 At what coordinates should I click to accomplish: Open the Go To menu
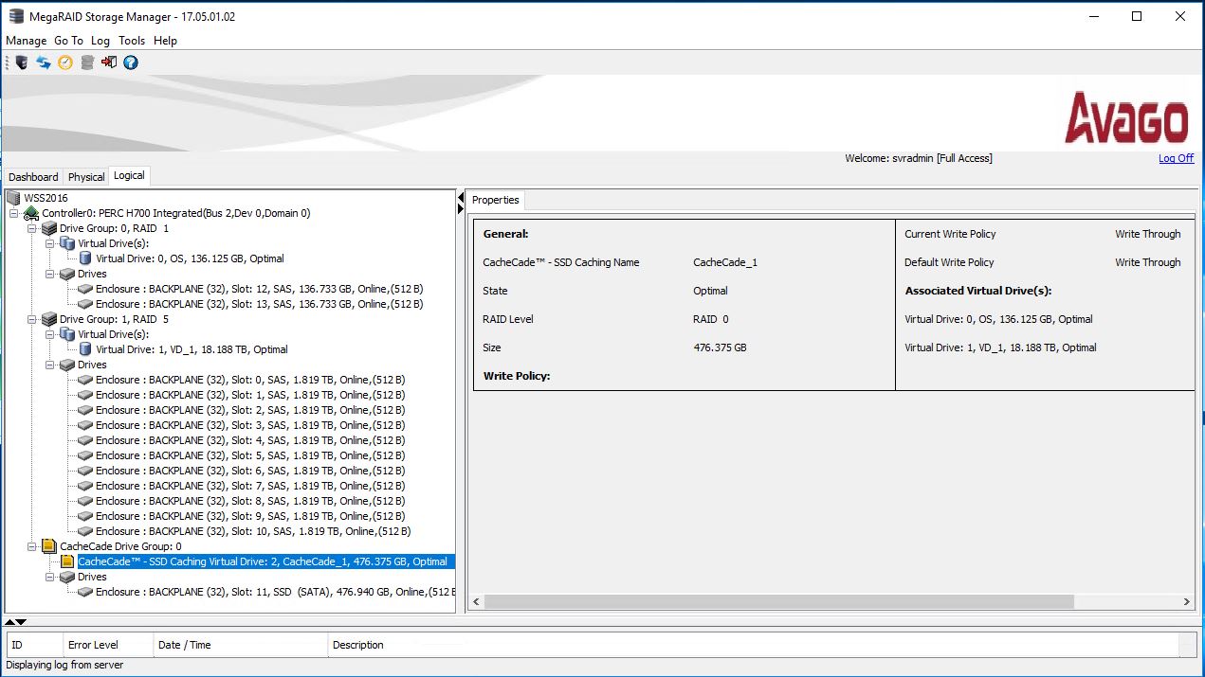coord(68,41)
